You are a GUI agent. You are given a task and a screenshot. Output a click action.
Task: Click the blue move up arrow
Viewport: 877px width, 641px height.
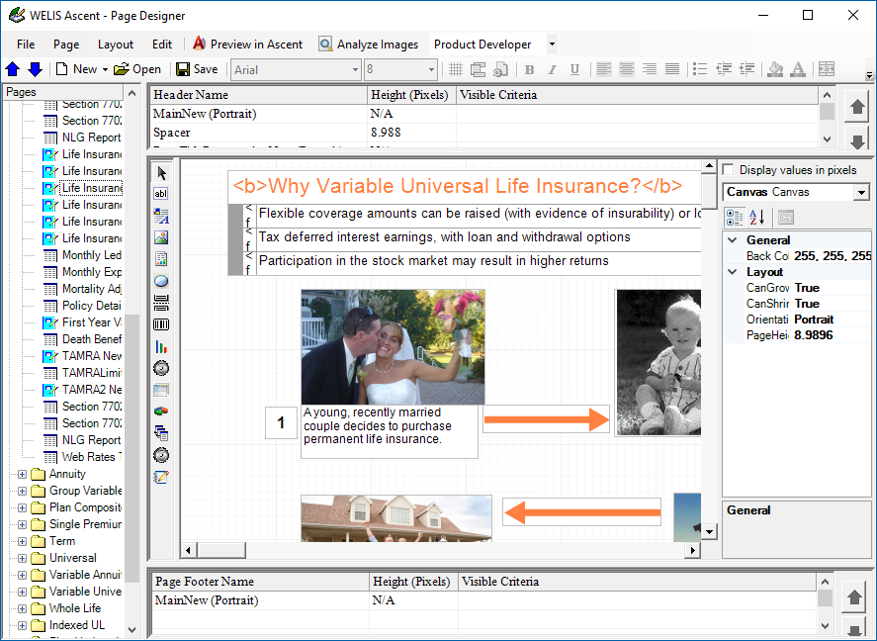pos(13,69)
